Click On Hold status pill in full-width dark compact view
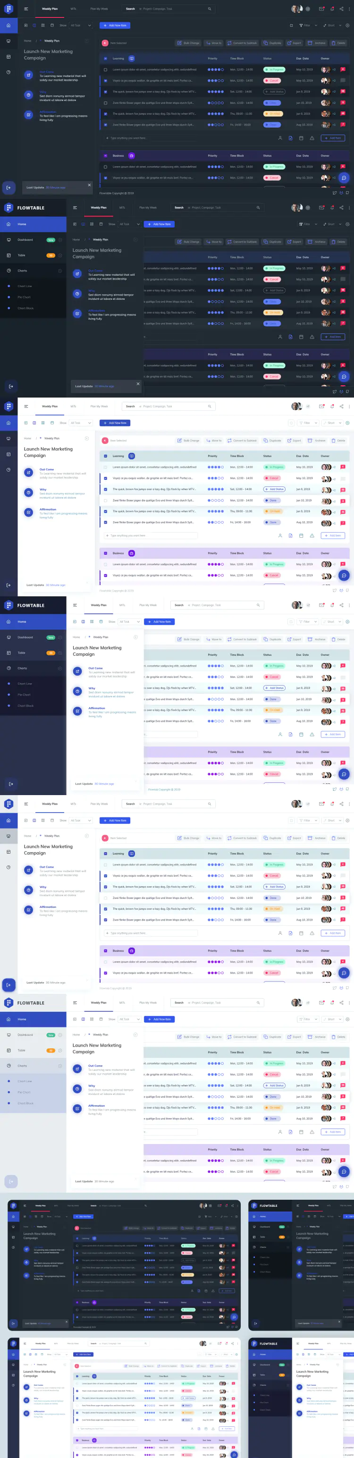The height and width of the screenshot is (1458, 354). click(x=274, y=114)
